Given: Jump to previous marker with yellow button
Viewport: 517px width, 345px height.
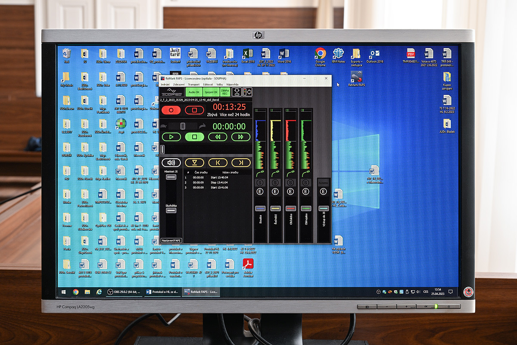Looking at the screenshot, I should tap(218, 163).
